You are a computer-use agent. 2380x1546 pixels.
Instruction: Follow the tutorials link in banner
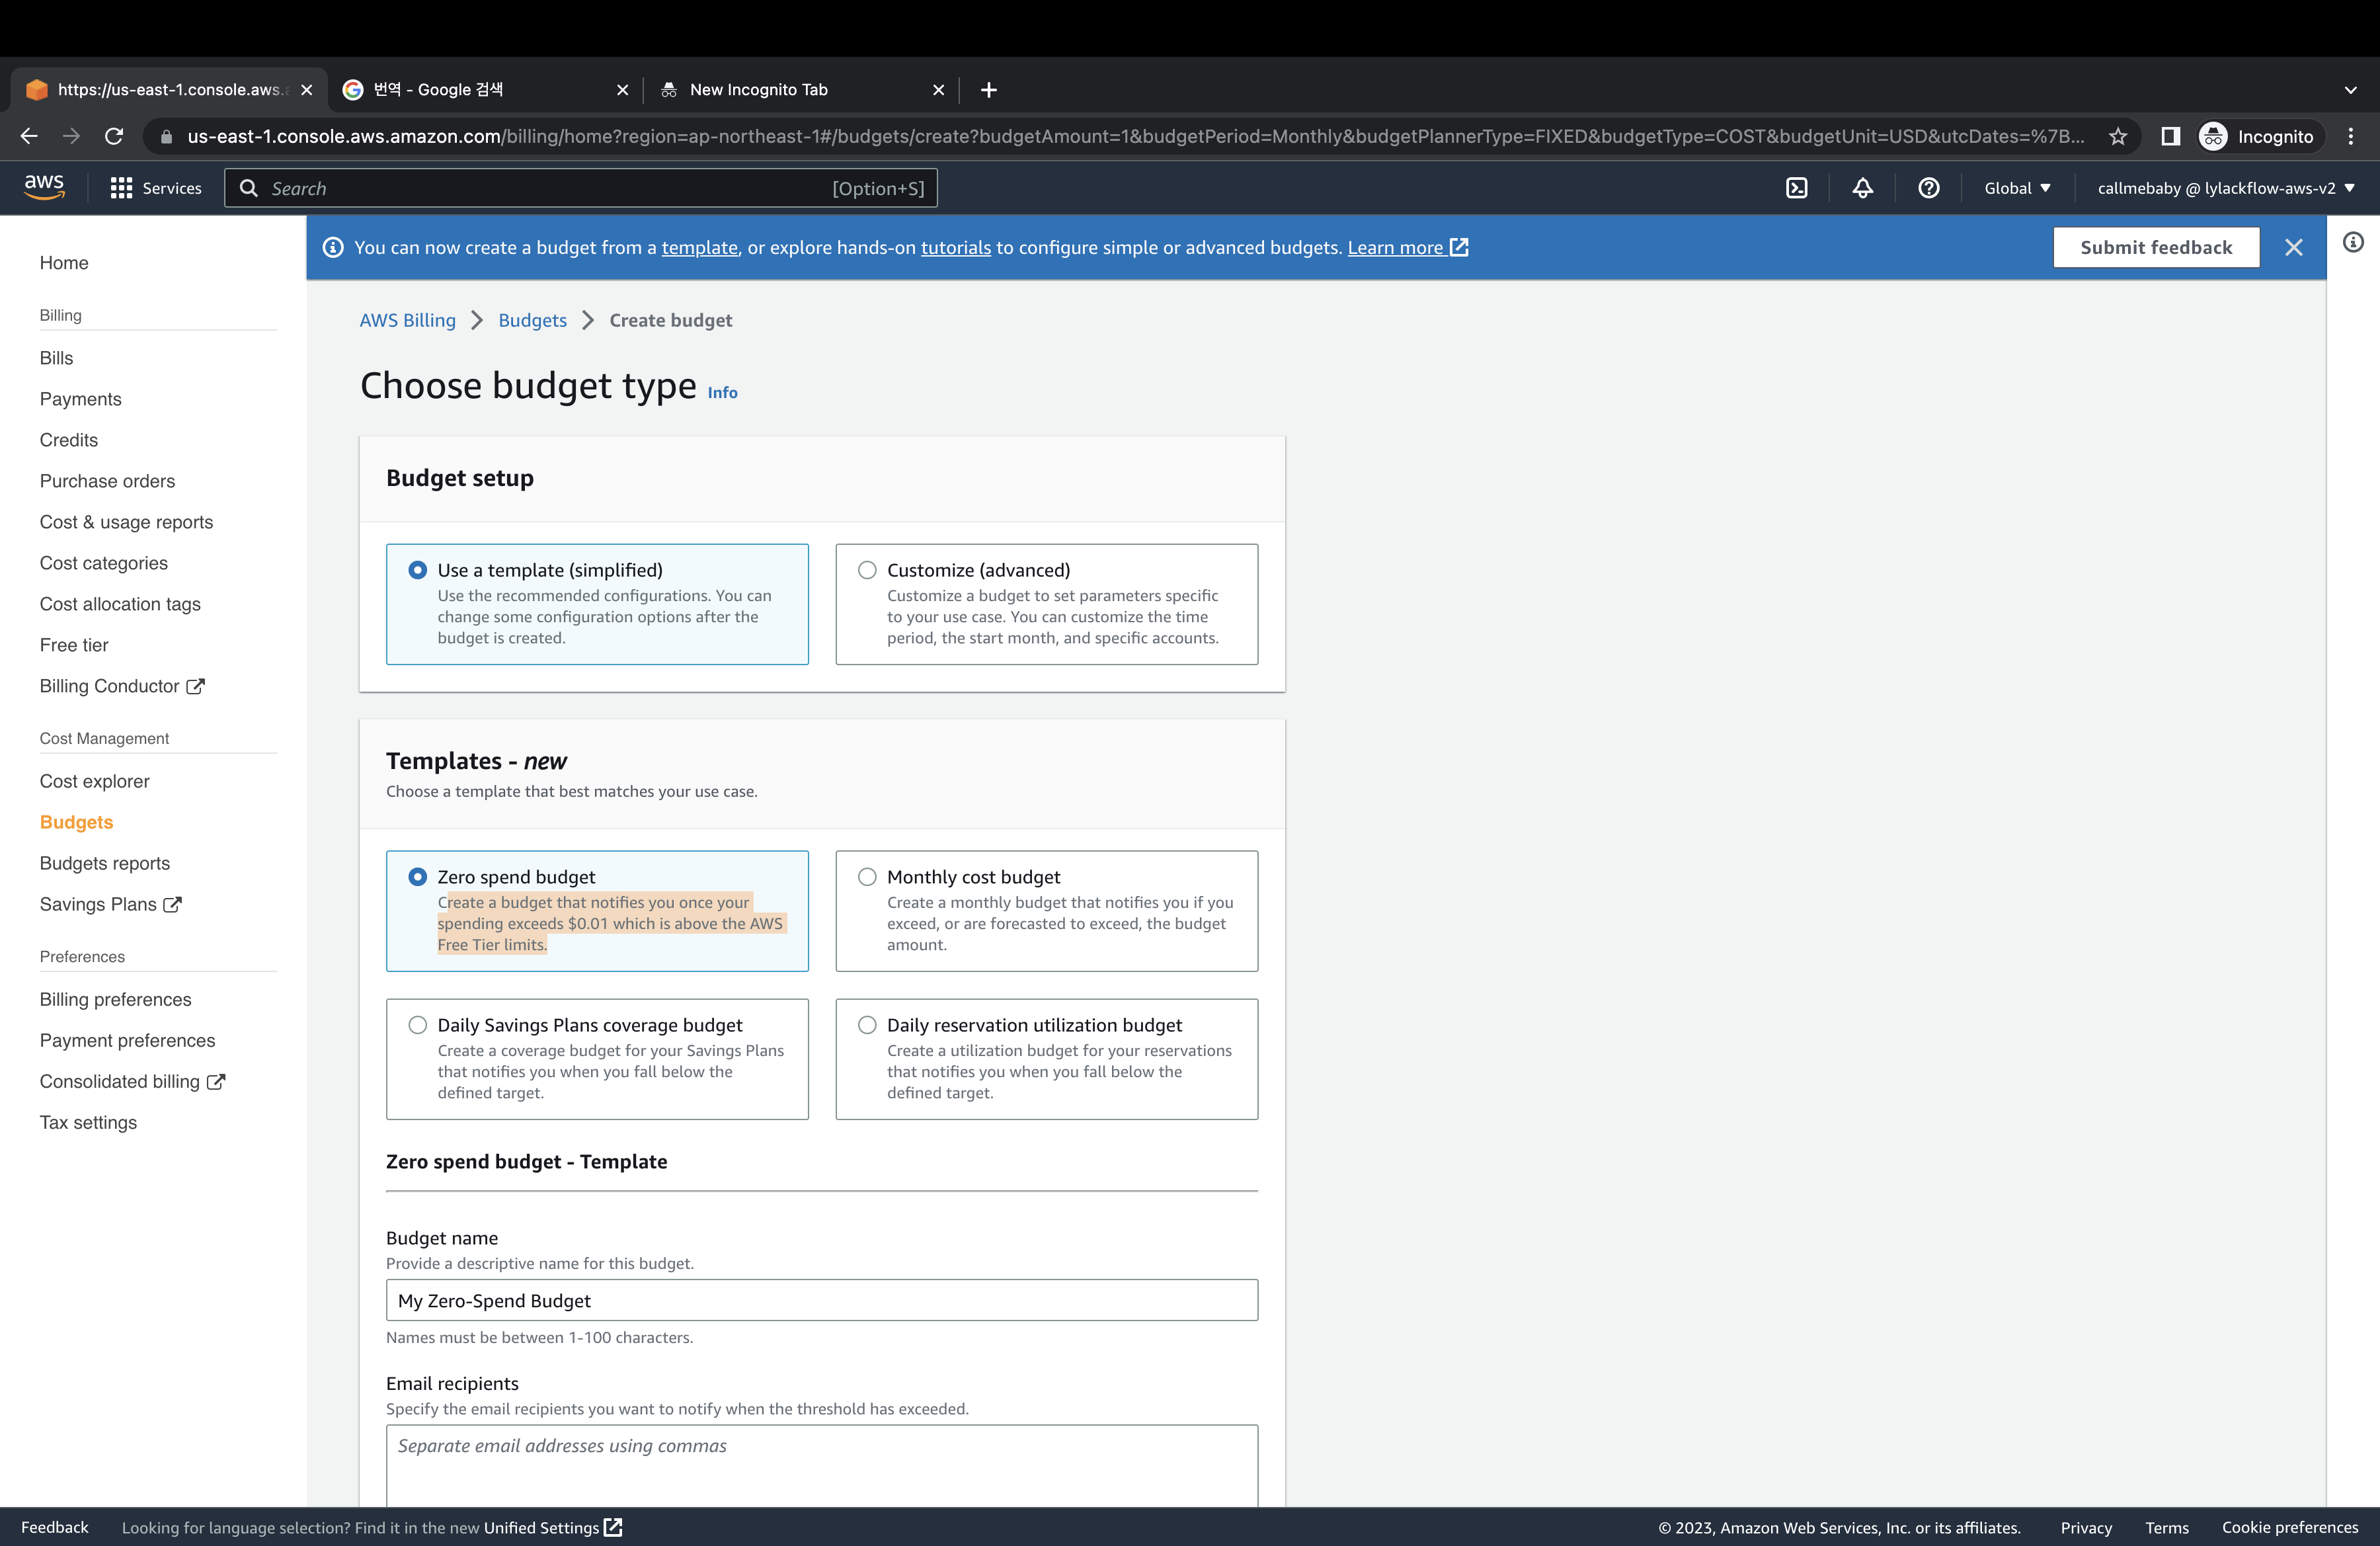point(955,247)
